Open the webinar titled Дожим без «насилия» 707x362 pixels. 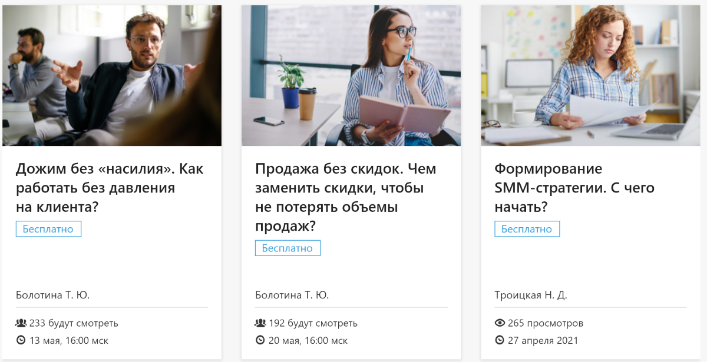110,188
